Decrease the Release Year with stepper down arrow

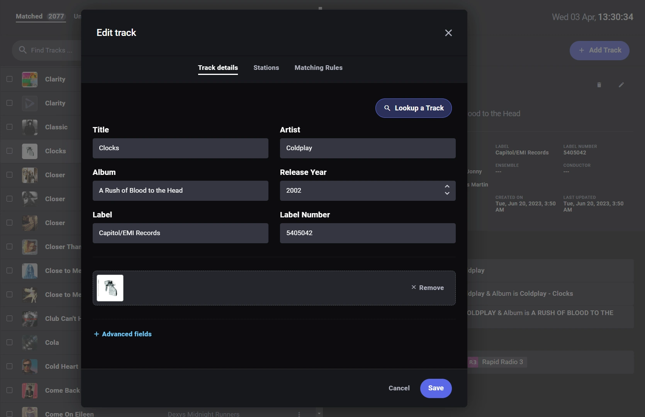coord(447,193)
